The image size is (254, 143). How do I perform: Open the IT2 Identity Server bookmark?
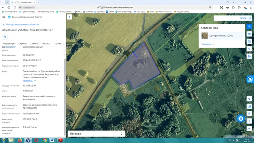point(46,12)
